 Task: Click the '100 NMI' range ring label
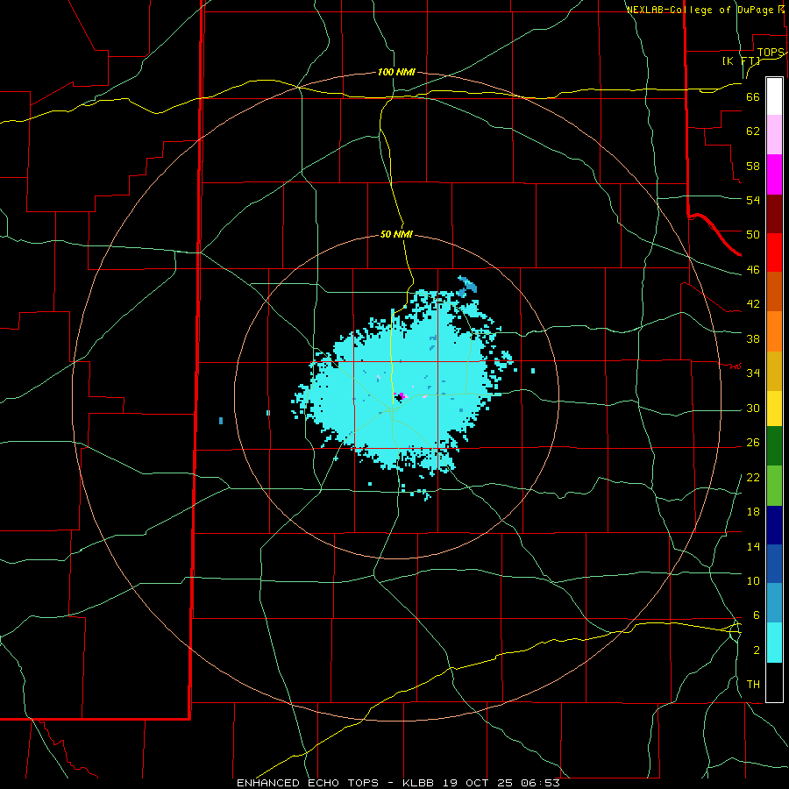[396, 72]
